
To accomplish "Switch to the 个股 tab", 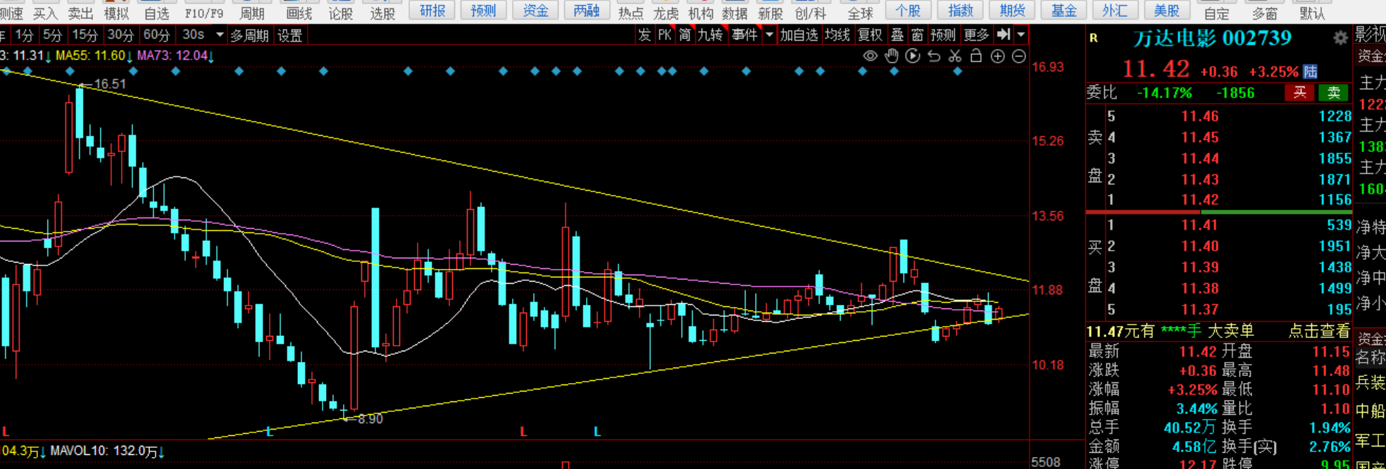I will (909, 11).
